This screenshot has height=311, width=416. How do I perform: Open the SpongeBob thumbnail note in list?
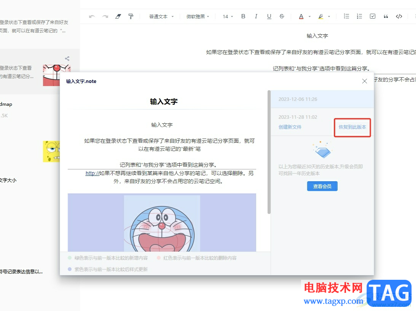[51, 152]
